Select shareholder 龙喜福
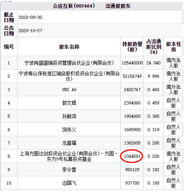 click(x=69, y=143)
